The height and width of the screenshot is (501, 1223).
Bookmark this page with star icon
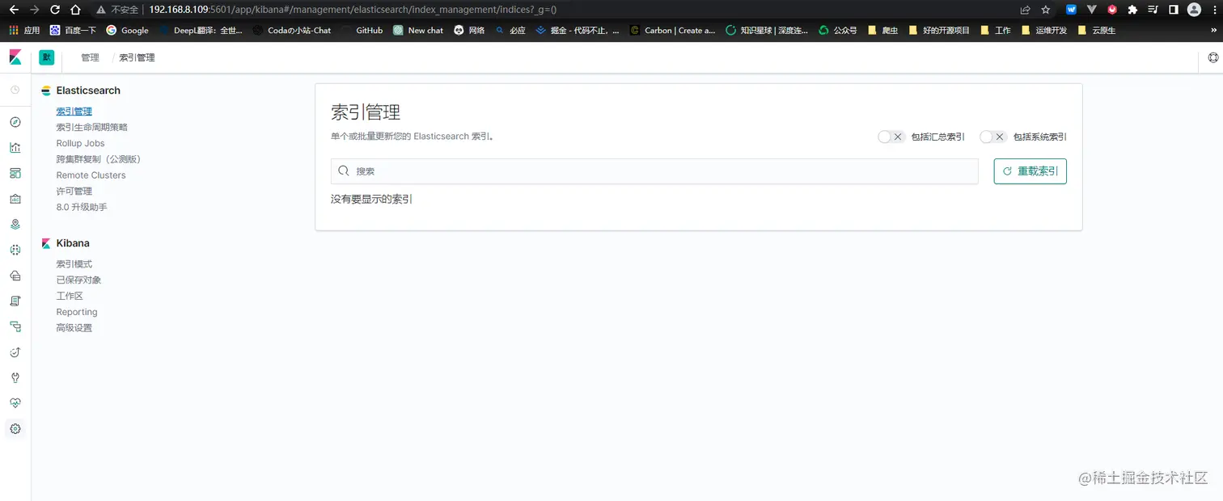(1046, 10)
